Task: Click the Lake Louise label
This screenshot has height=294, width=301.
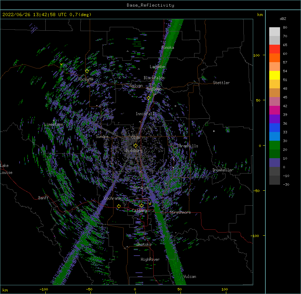Action: coord(6,169)
